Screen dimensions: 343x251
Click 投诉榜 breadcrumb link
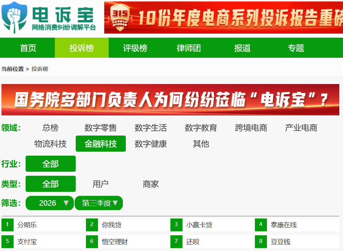(40, 69)
